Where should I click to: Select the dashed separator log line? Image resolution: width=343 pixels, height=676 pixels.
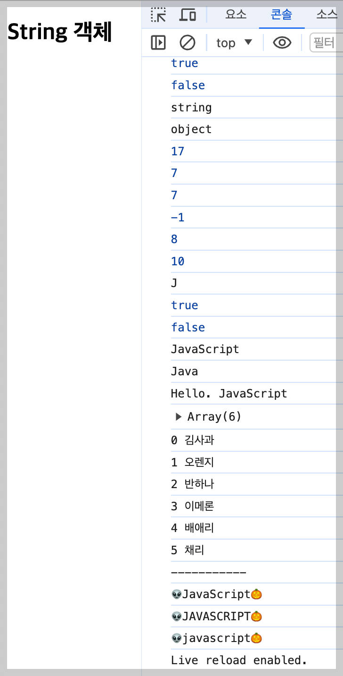[x=208, y=572]
